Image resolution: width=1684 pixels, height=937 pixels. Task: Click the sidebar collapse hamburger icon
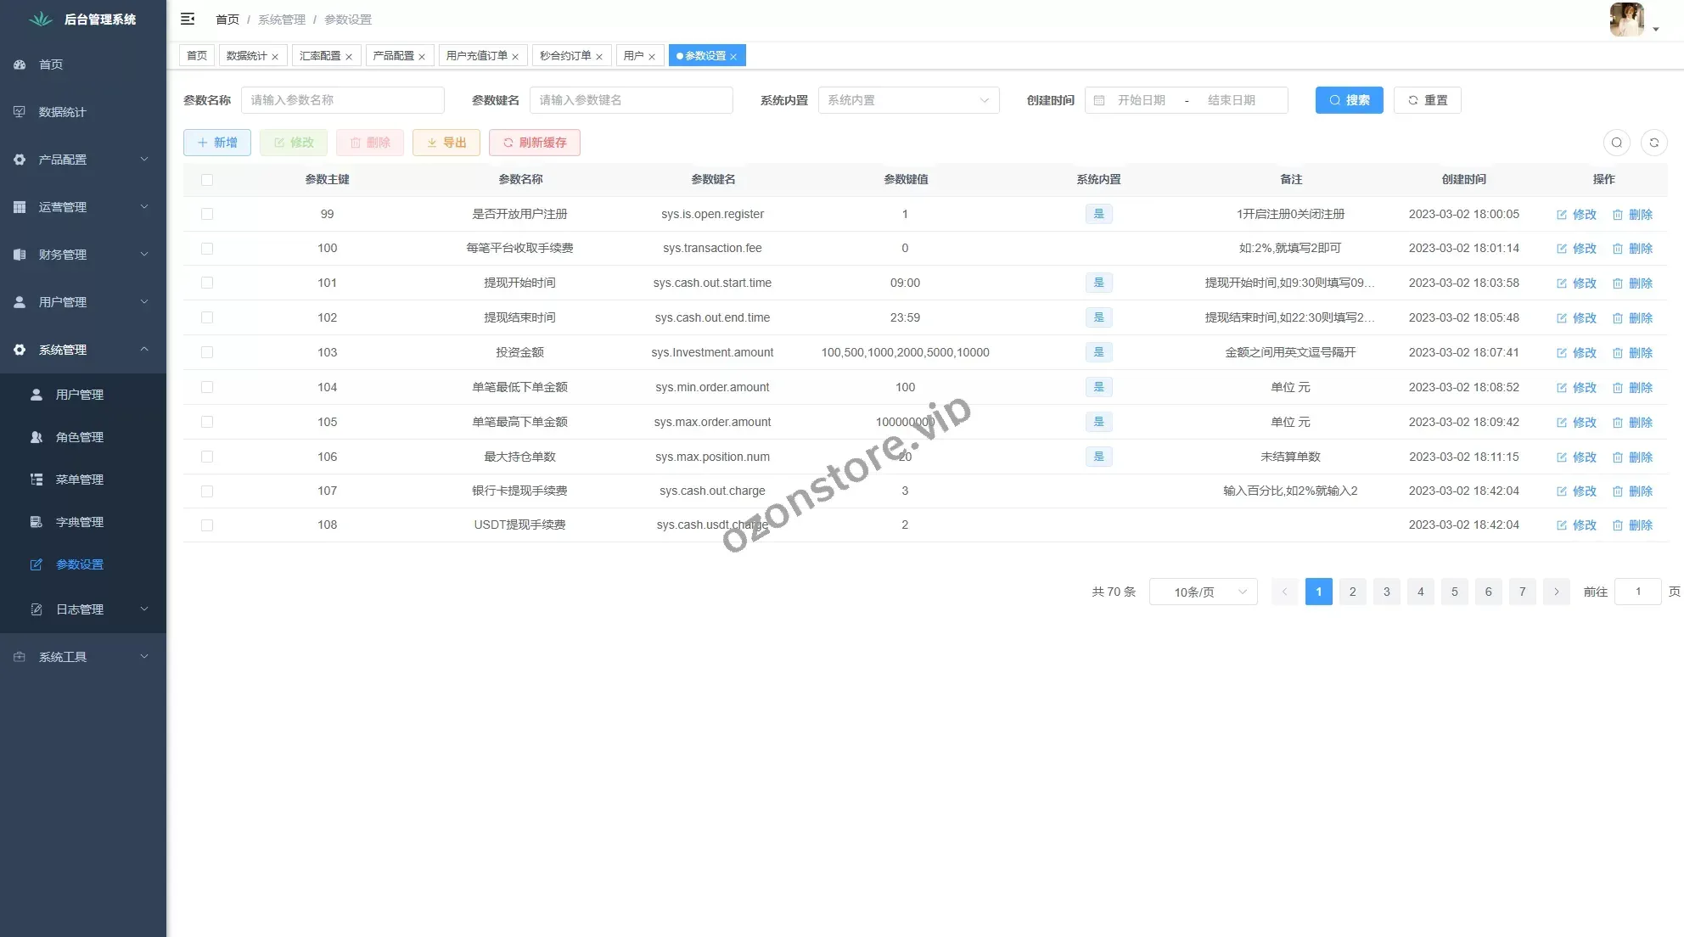point(188,19)
